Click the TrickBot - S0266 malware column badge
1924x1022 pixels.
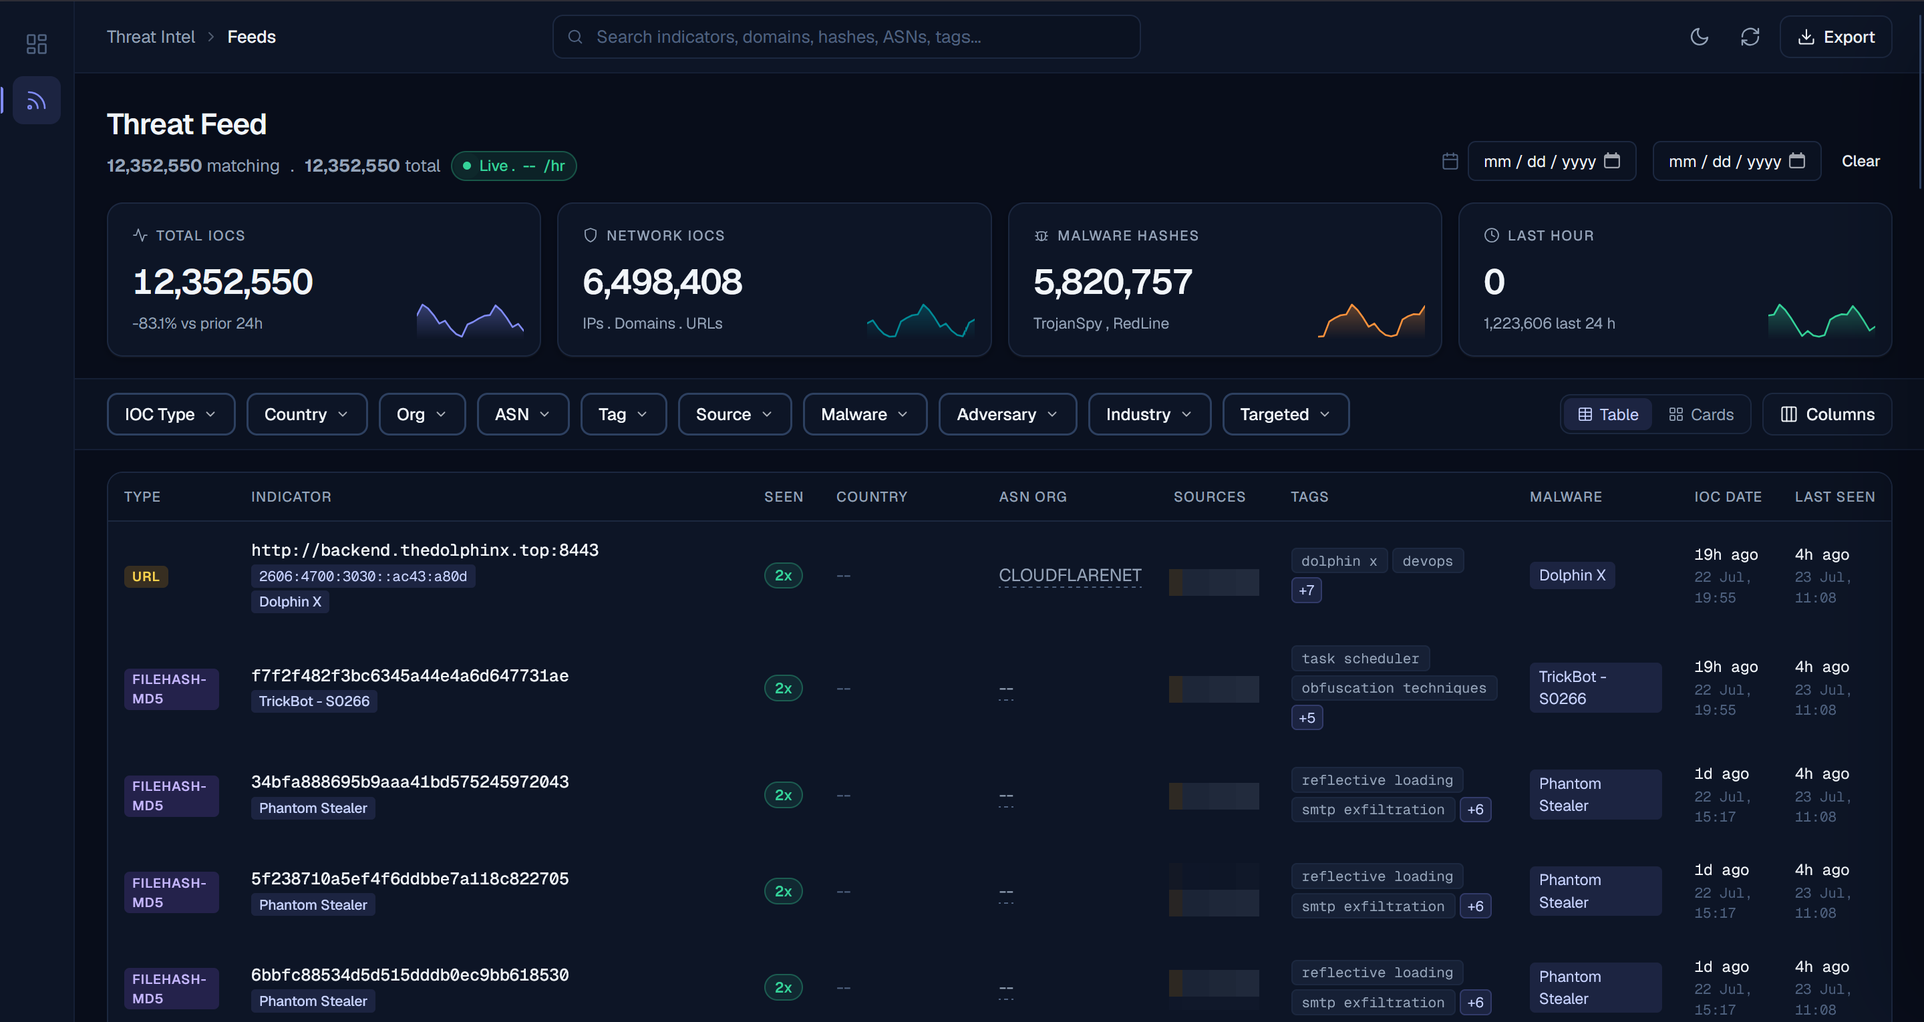coord(1595,688)
